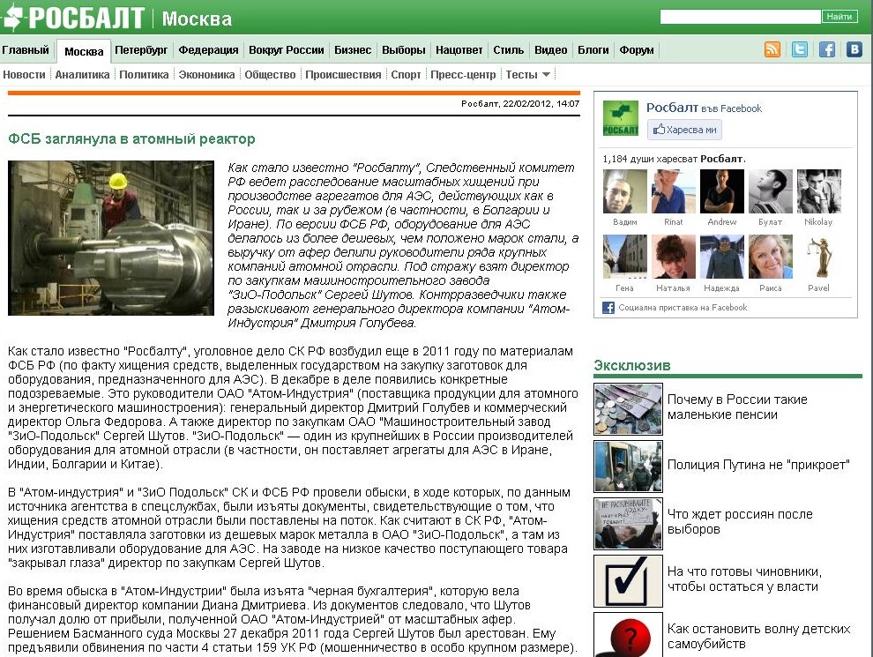Open Что ждет россиян после выборов

coord(739,522)
